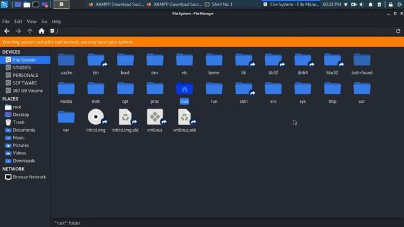Select the vmlinuz.old file
The height and width of the screenshot is (227, 404).
pos(184,117)
